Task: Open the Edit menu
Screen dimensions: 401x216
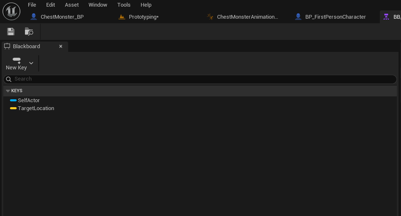Action: tap(50, 5)
